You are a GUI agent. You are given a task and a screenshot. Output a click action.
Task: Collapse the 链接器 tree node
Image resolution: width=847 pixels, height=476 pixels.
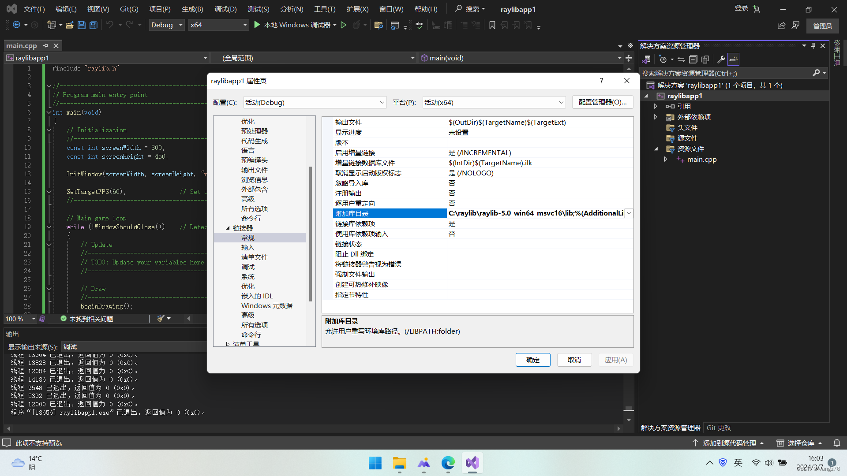point(228,228)
